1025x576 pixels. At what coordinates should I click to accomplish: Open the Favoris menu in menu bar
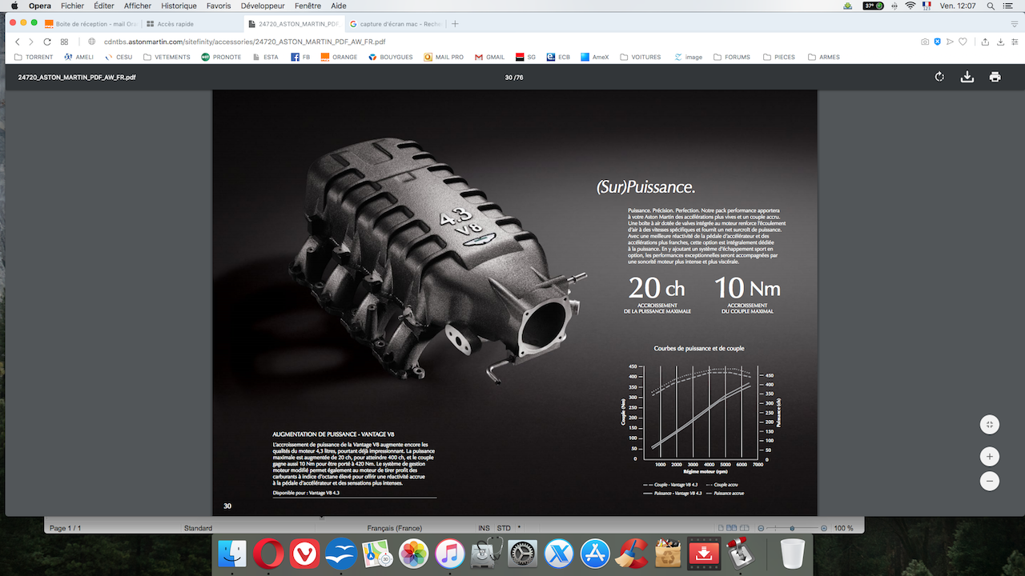219,6
